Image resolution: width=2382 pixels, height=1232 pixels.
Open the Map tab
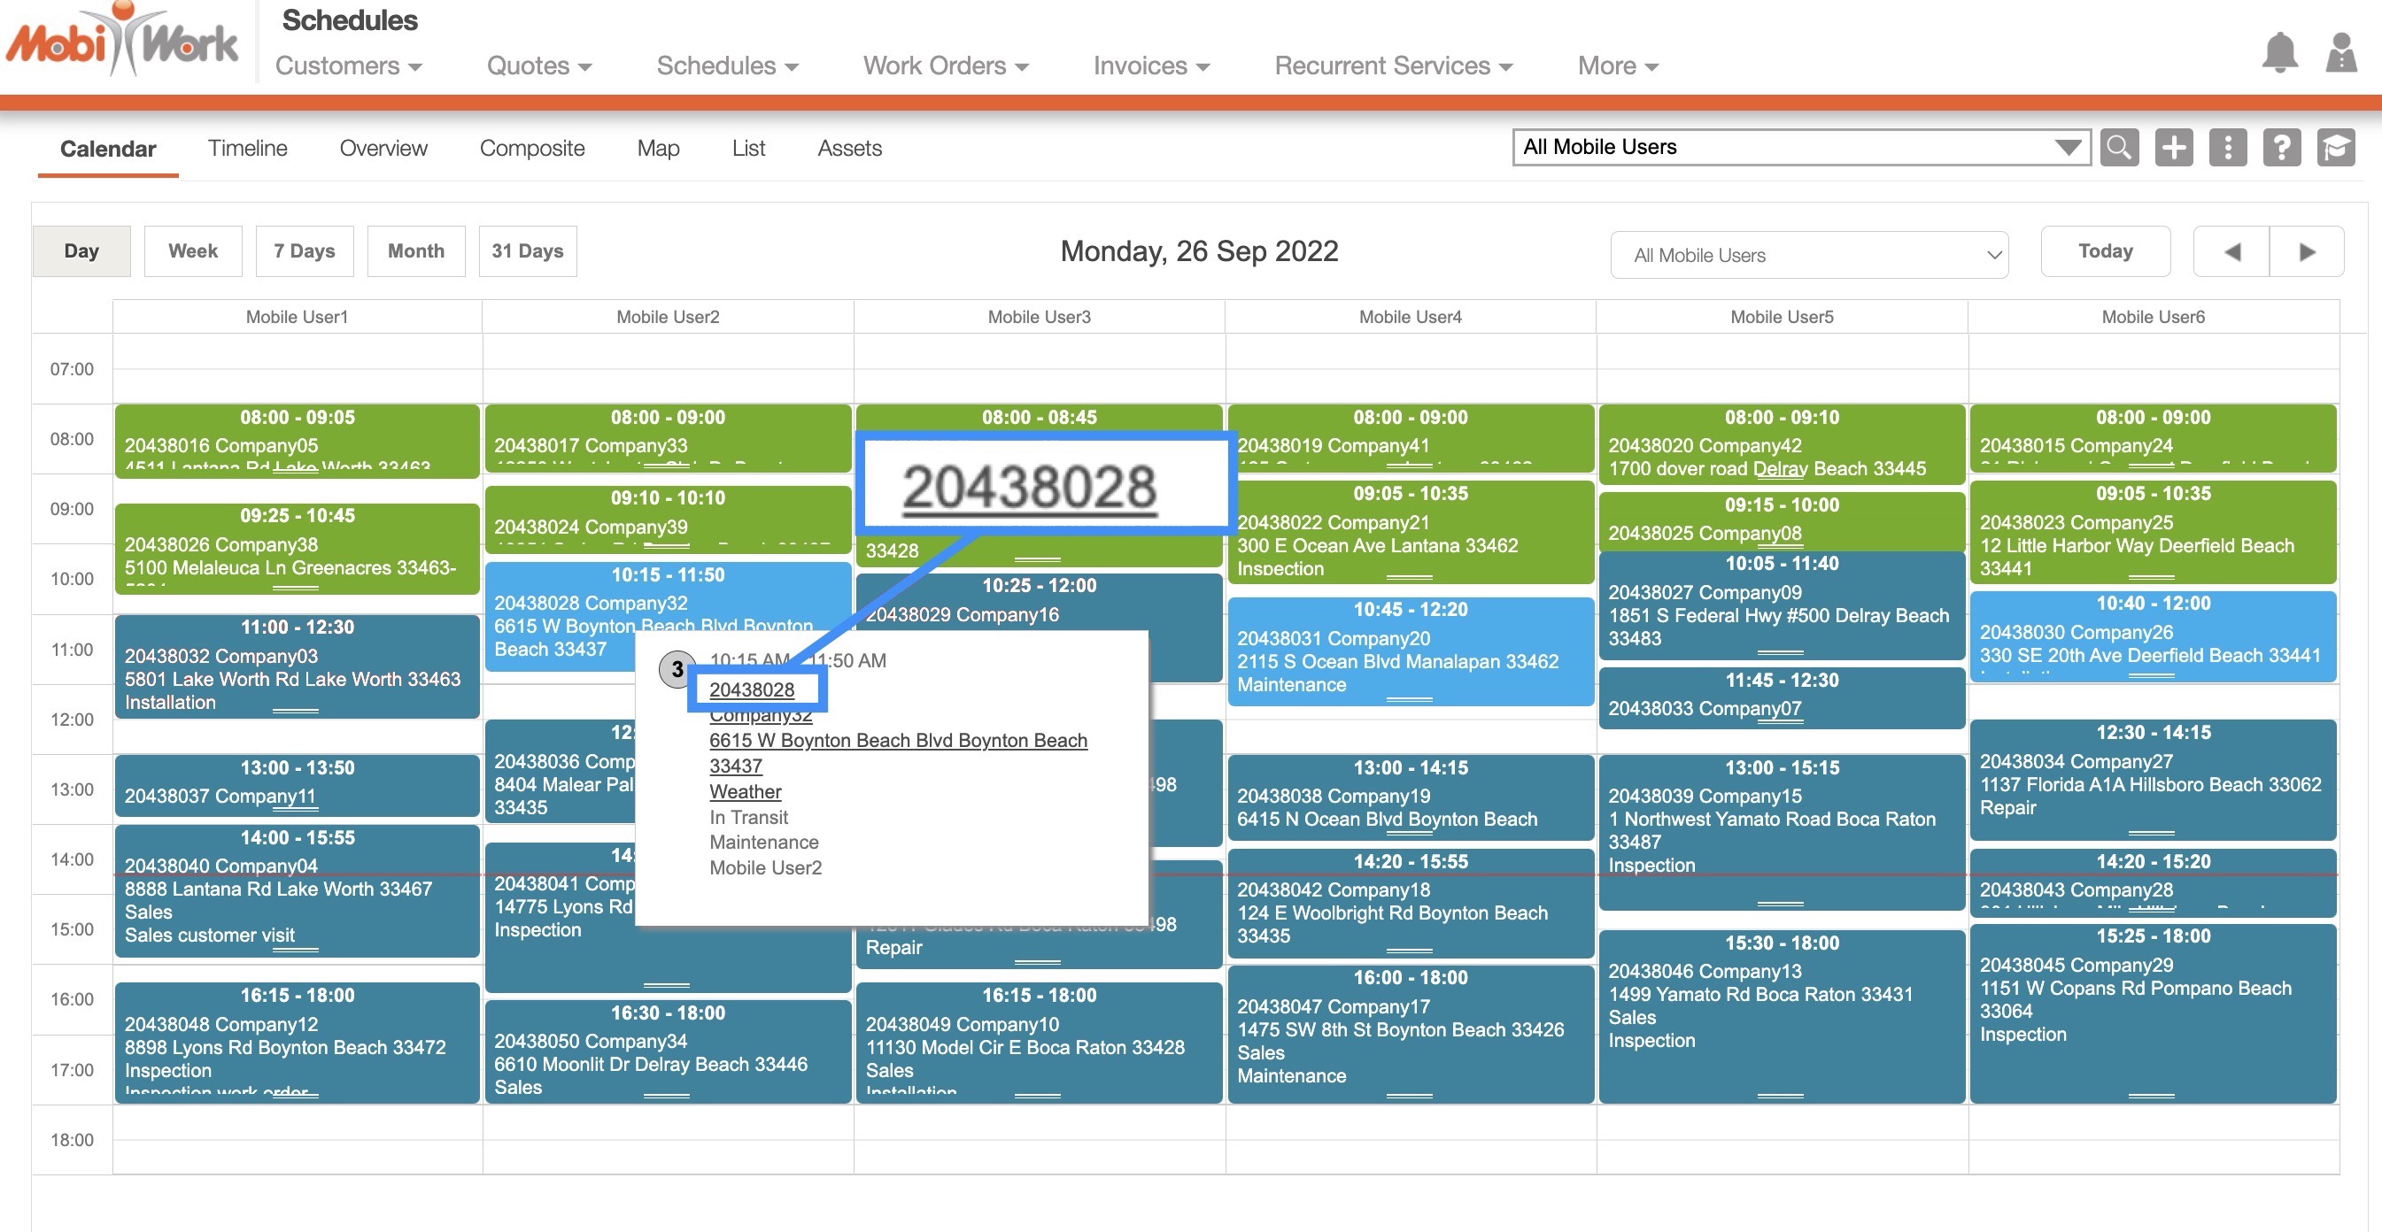[x=657, y=148]
